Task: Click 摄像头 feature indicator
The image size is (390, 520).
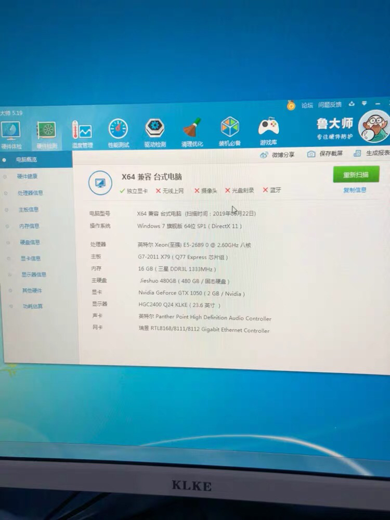Action: tap(206, 190)
